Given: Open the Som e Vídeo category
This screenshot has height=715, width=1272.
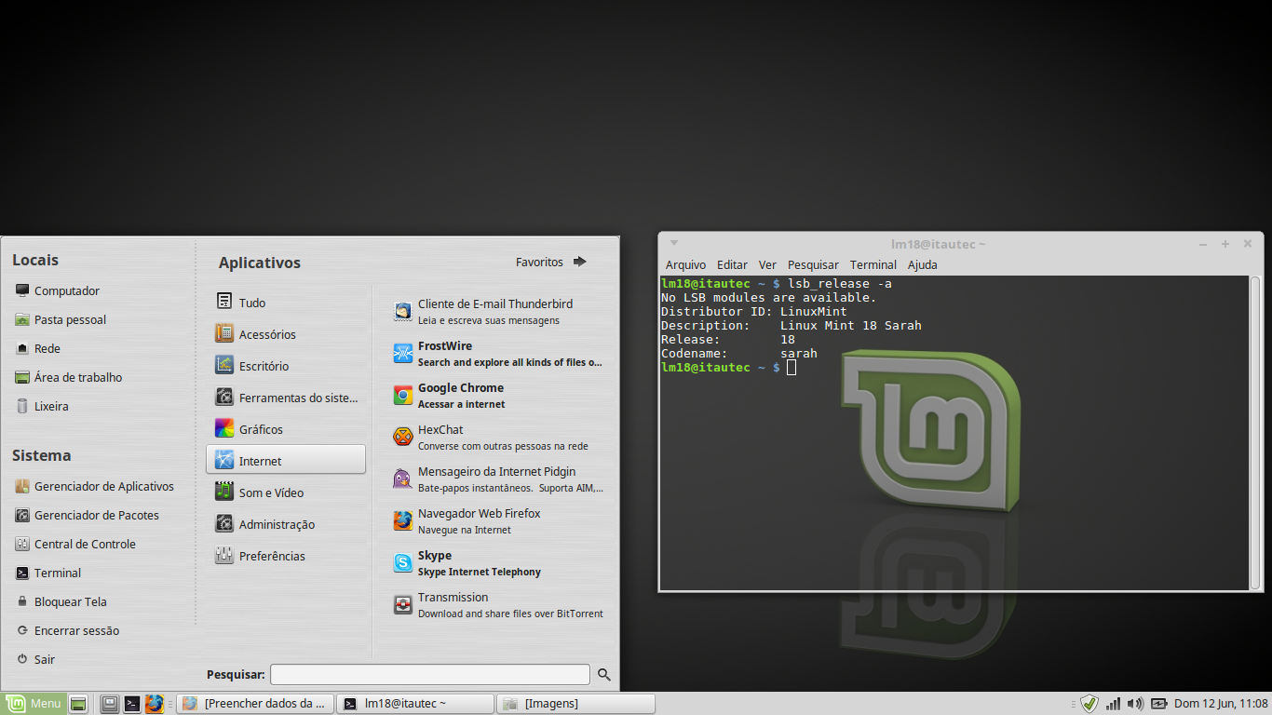Looking at the screenshot, I should 285,492.
